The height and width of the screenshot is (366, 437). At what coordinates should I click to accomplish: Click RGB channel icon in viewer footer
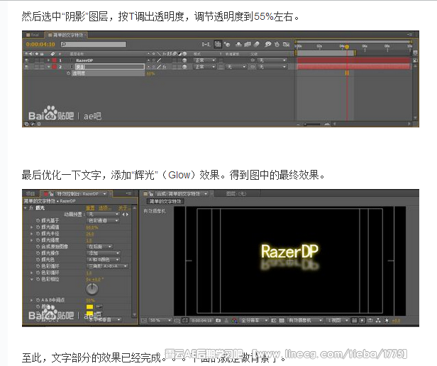click(235, 321)
